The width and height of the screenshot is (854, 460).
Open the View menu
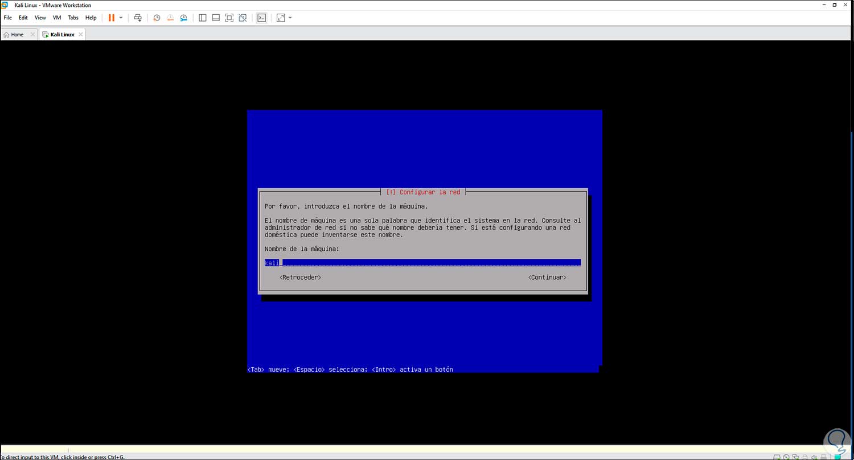(40, 18)
